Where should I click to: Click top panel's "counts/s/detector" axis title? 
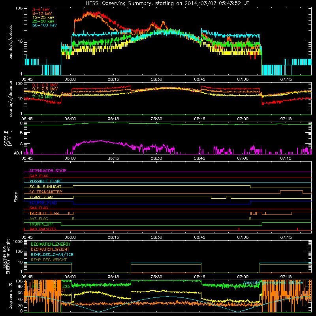pos(11,41)
